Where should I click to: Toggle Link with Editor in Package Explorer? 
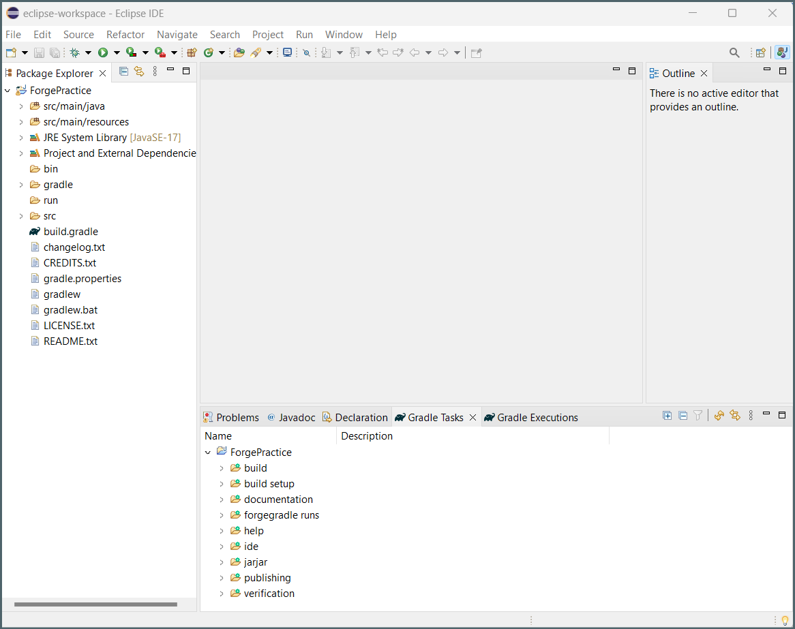point(139,72)
